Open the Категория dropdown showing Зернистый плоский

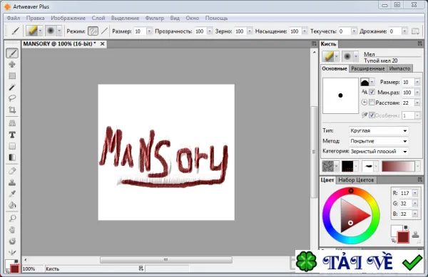[379, 151]
